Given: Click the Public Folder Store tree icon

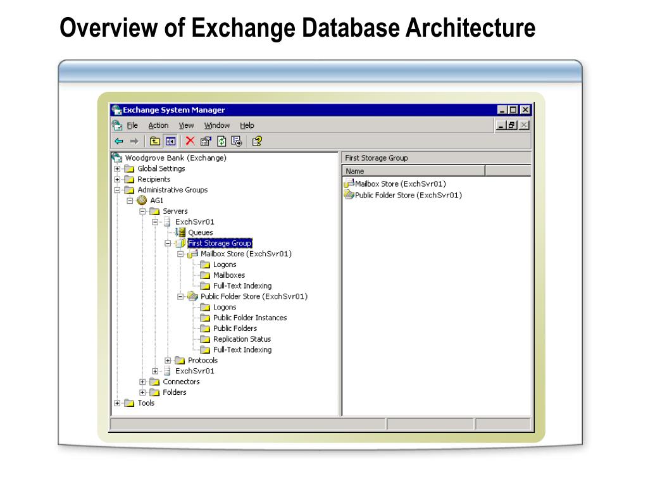Looking at the screenshot, I should pos(192,296).
